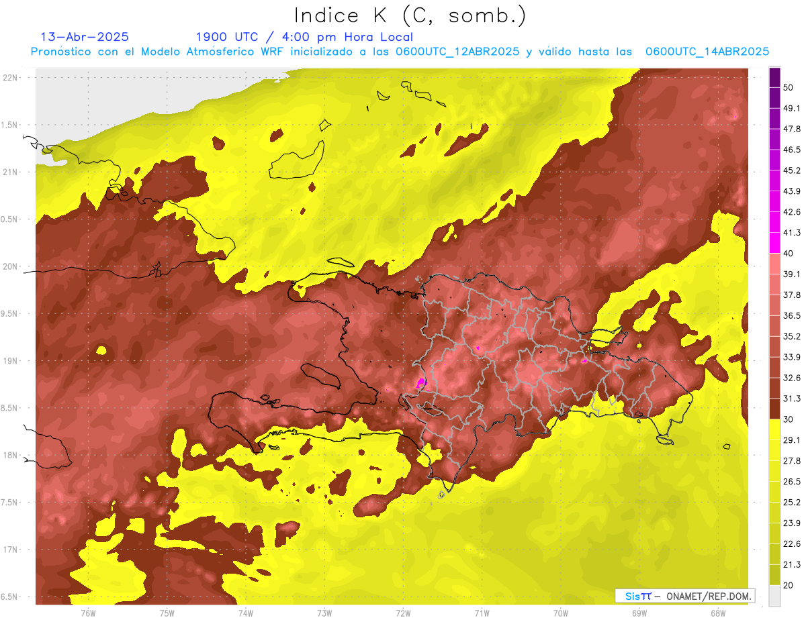Click the bright yellow swatch between 29.1 and 30
Viewport: 806px width, 622px height.
click(x=774, y=429)
